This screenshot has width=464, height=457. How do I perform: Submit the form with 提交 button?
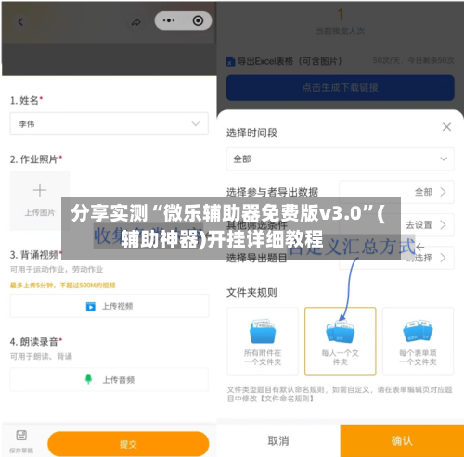[128, 444]
